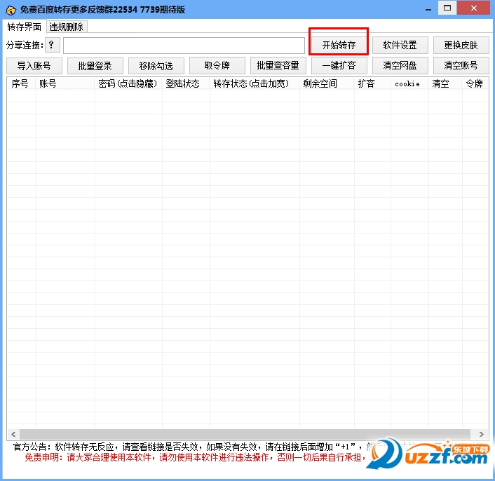Image resolution: width=495 pixels, height=481 pixels.
Task: Switch to the 转存界面 tab
Action: [x=25, y=27]
